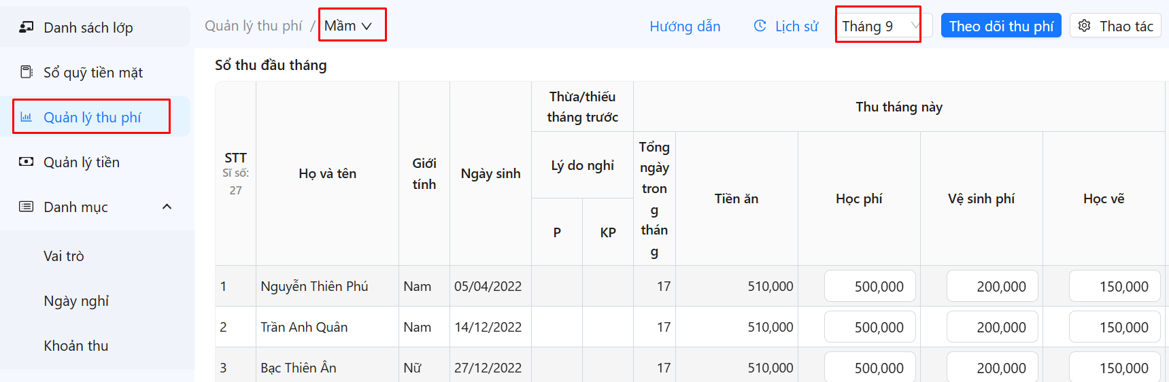Viewport: 1169px width, 382px height.
Task: Click the Danh mục list icon
Action: tap(27, 207)
